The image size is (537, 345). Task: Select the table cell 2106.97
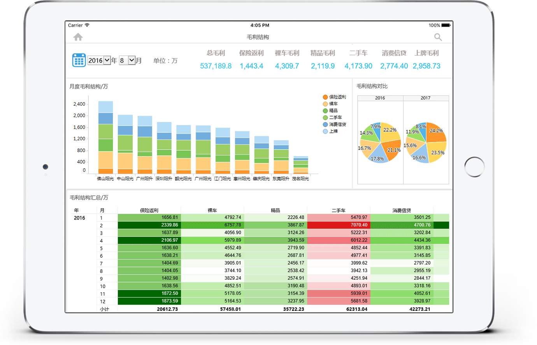[149, 240]
